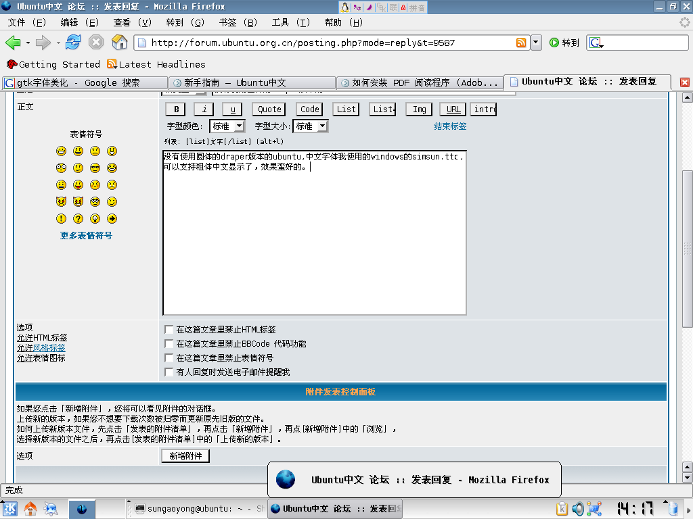Open the 书签 (B) bookmarks menu
The image size is (693, 519).
[x=238, y=22]
